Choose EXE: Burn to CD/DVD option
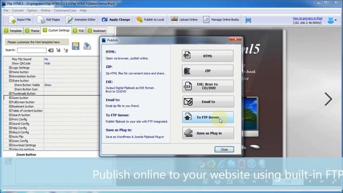The width and height of the screenshot is (343, 193). click(x=207, y=86)
